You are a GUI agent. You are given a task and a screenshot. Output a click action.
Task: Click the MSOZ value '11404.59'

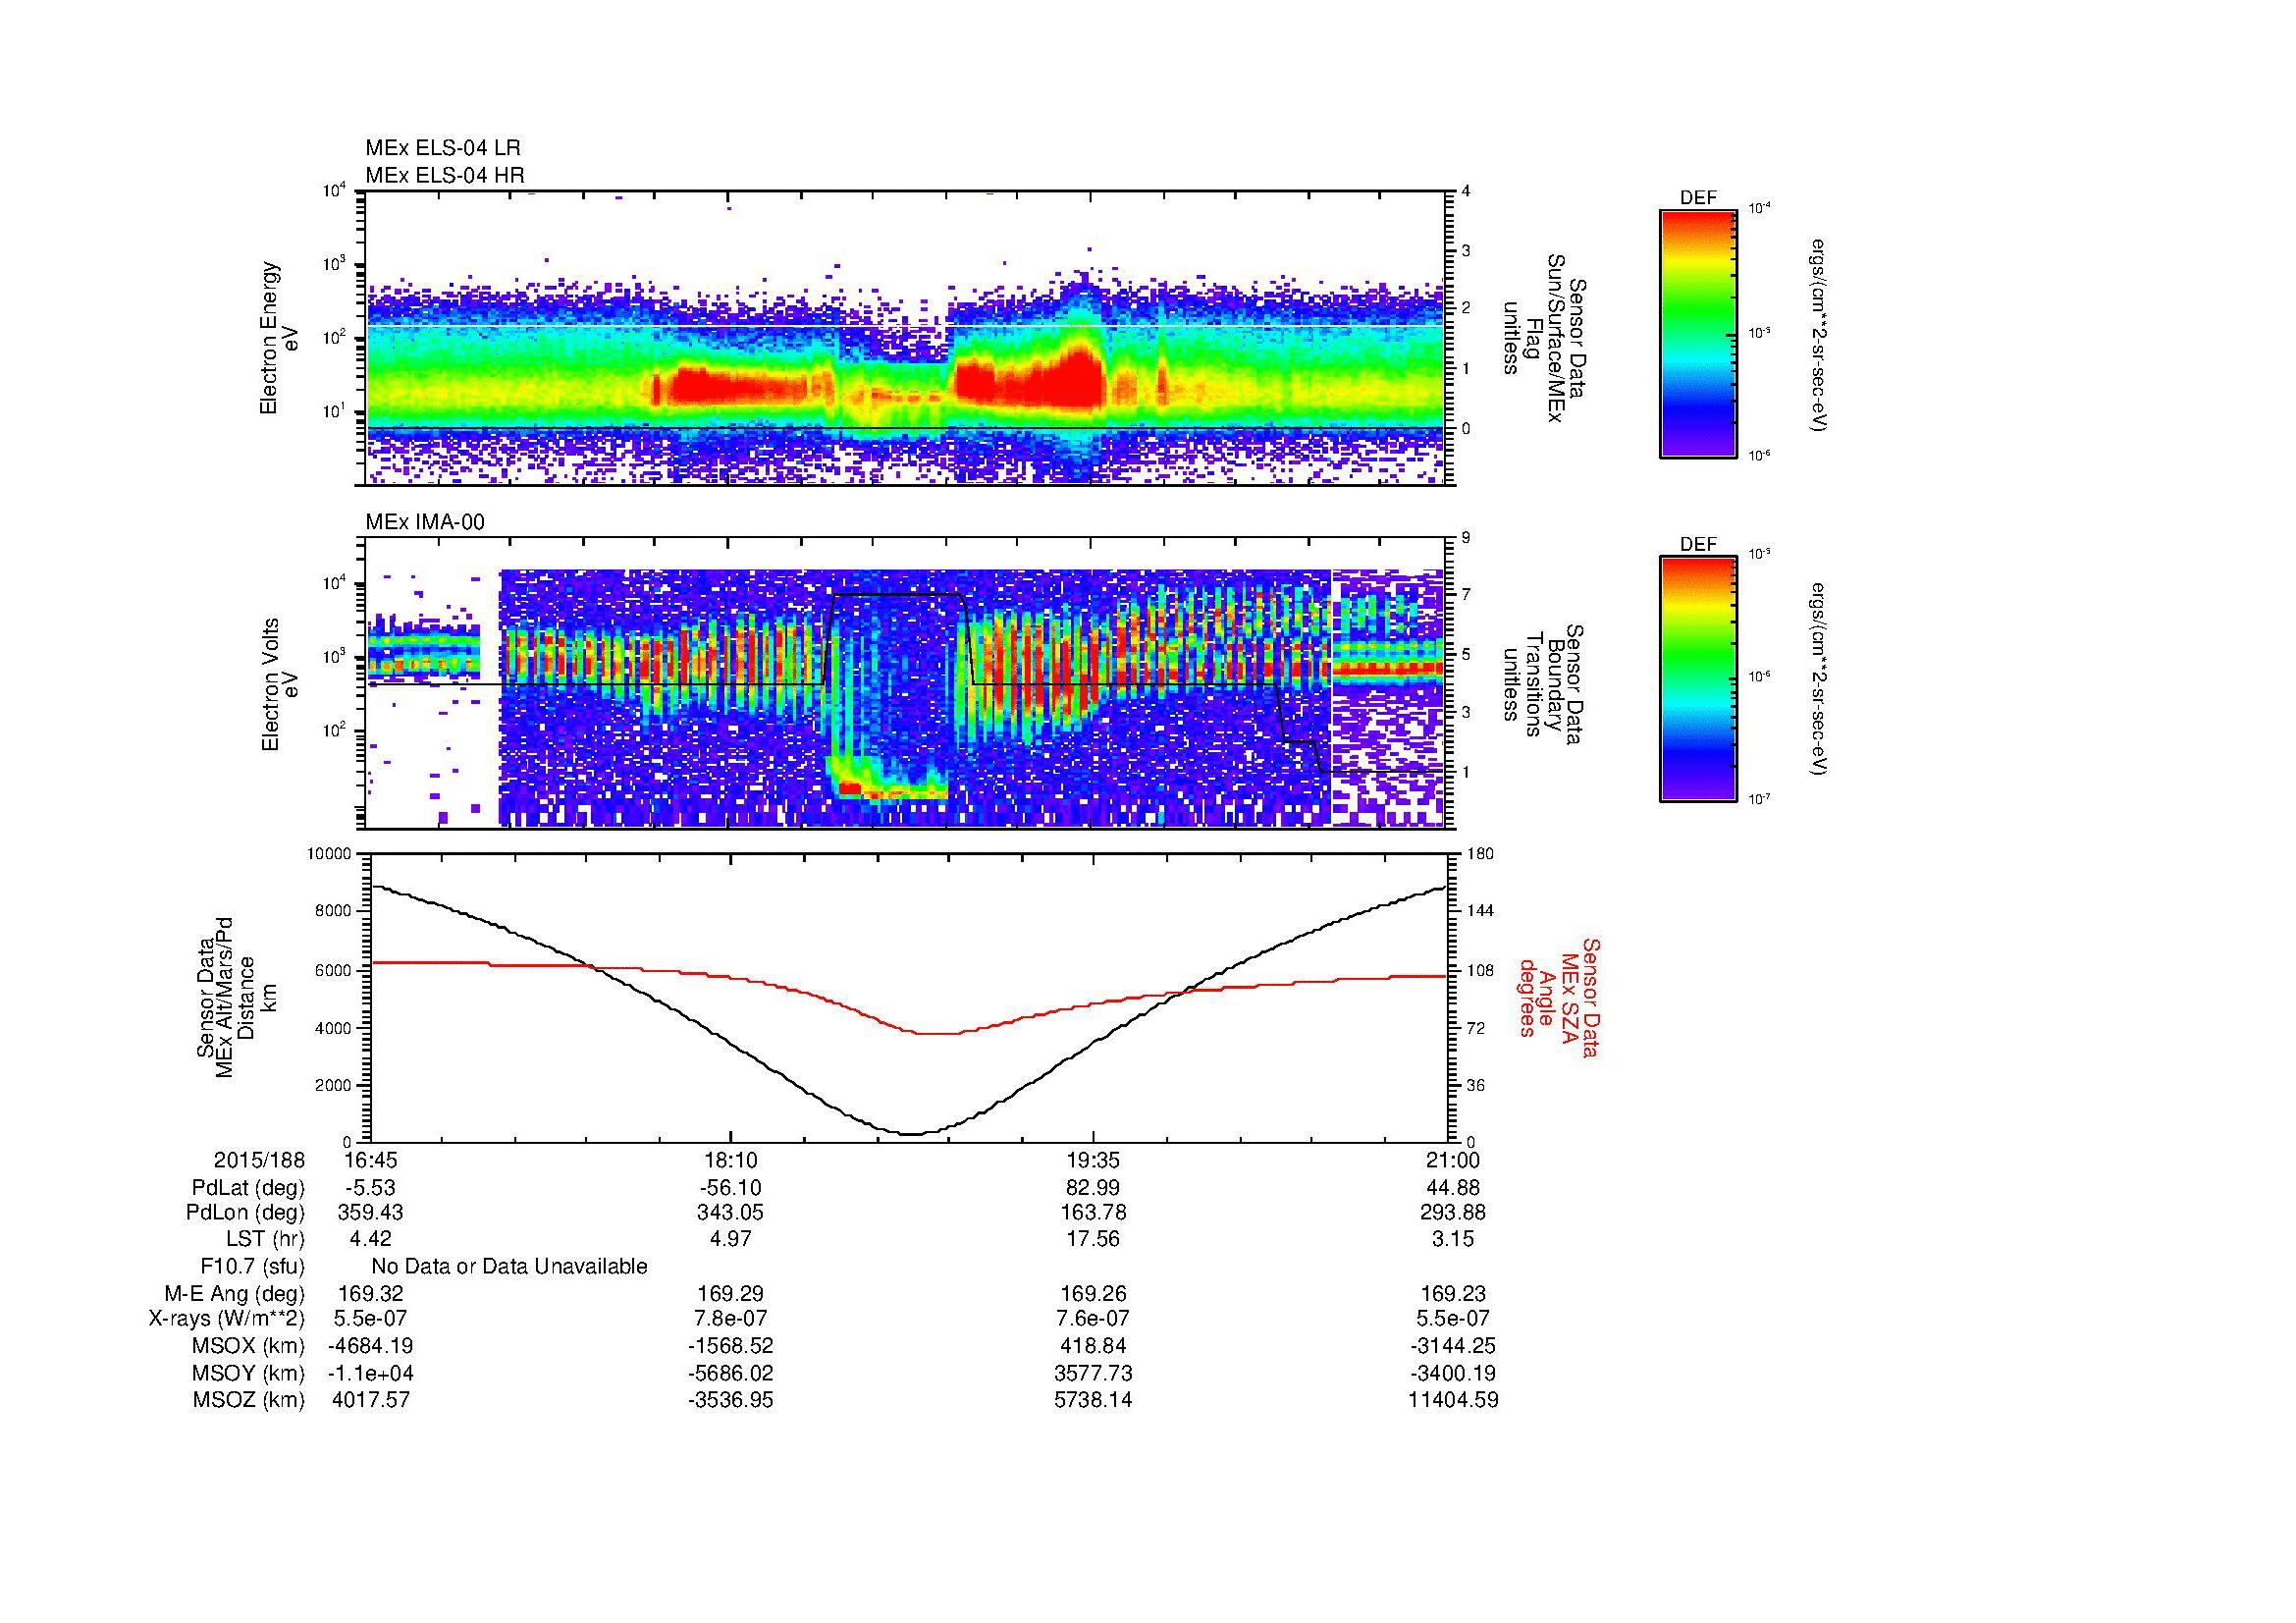coord(1454,1400)
